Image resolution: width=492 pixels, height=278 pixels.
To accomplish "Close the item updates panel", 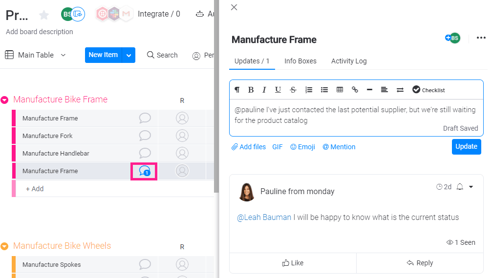I will [x=234, y=7].
